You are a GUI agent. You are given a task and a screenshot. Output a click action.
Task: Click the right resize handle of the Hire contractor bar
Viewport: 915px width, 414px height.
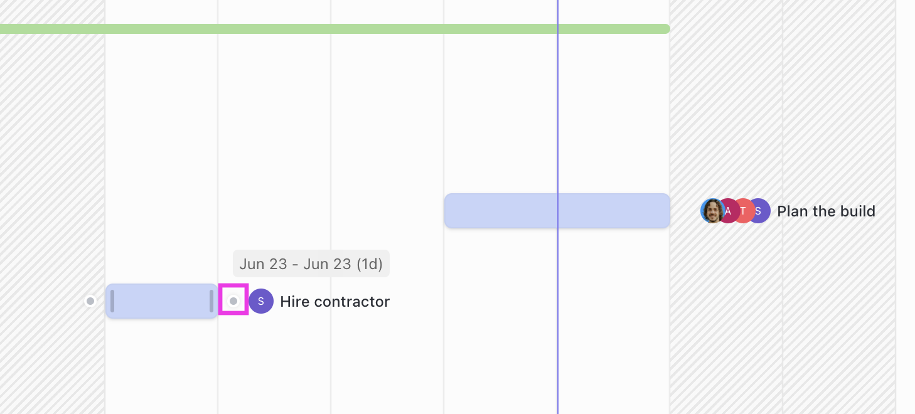(213, 301)
